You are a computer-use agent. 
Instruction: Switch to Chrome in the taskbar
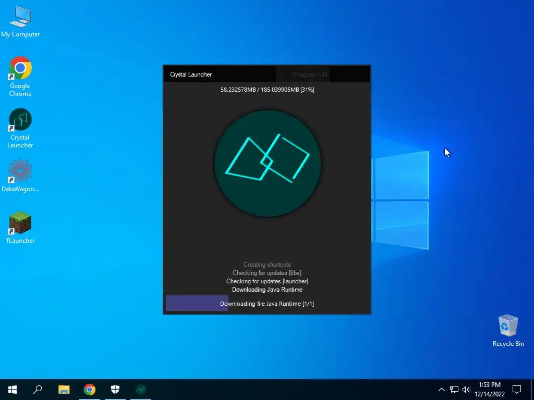[x=90, y=390]
